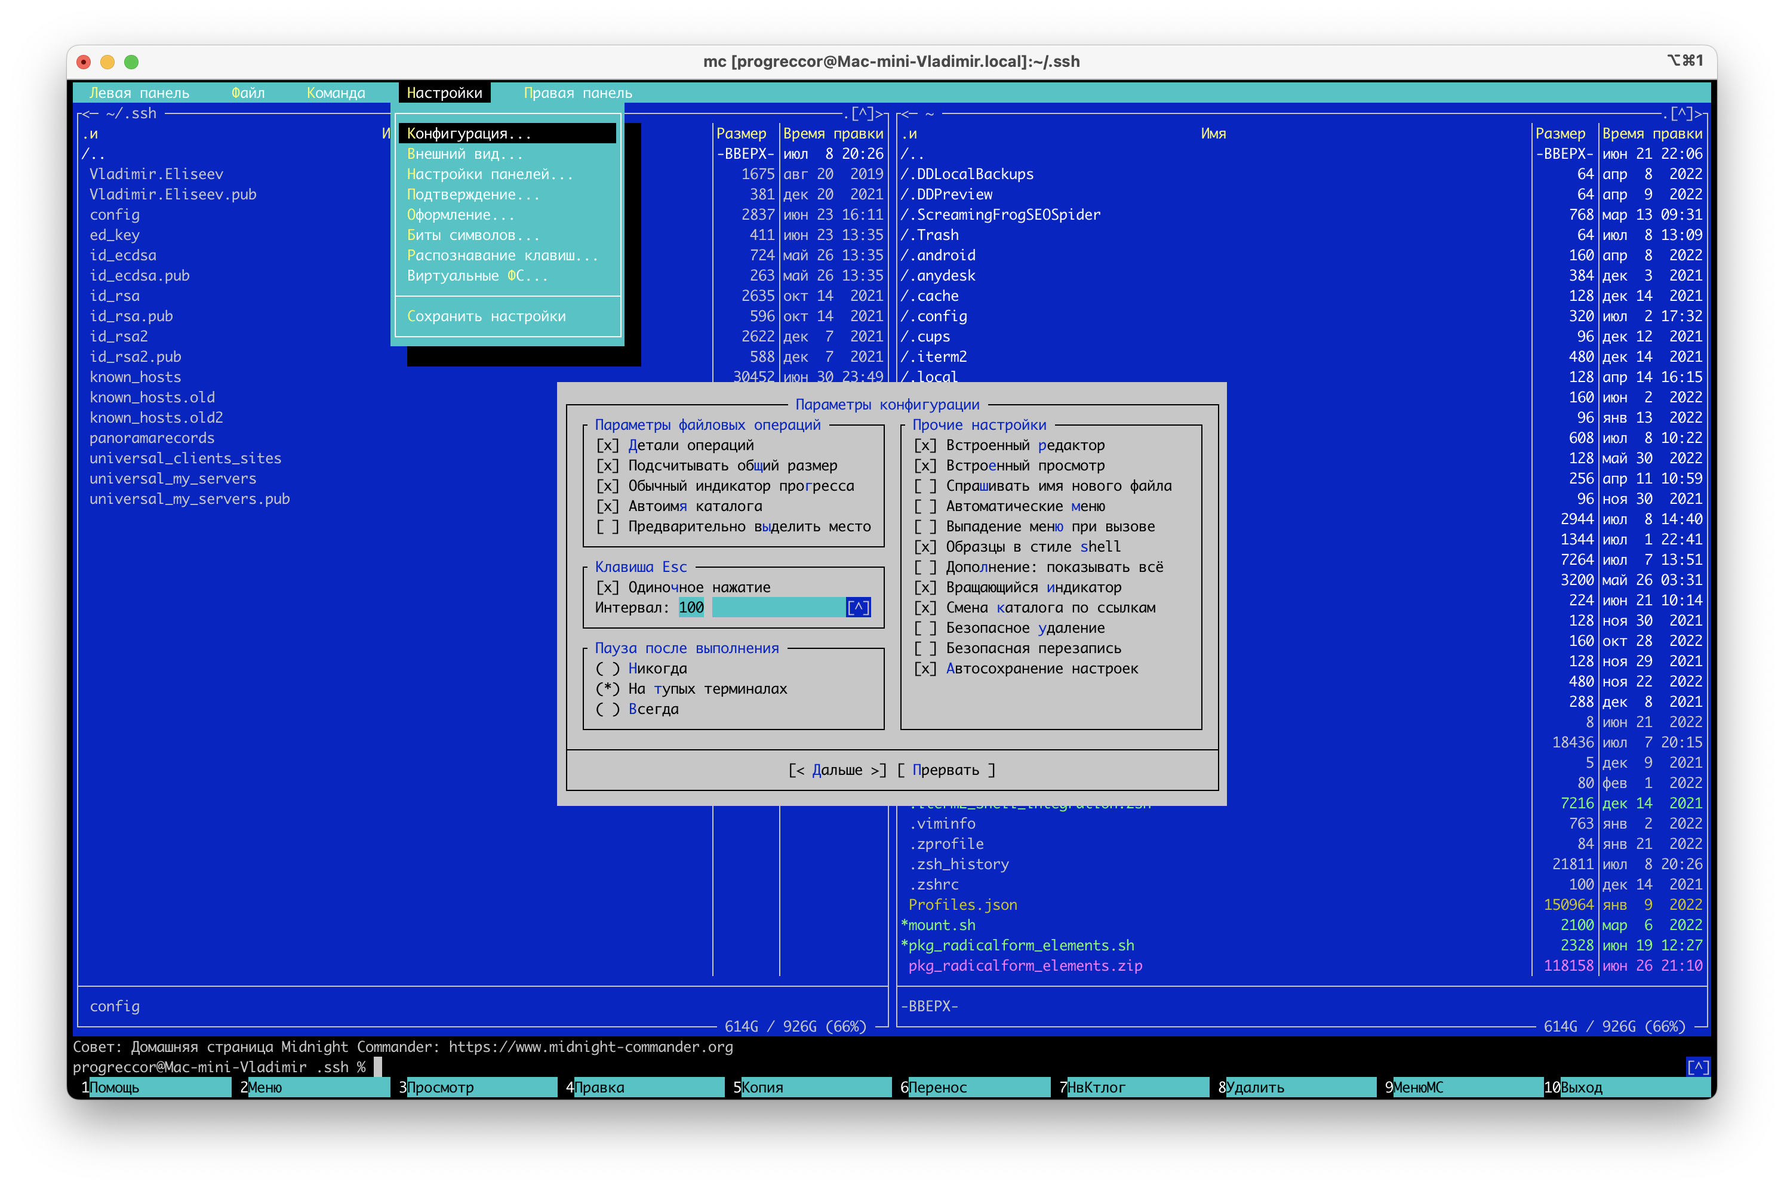Image resolution: width=1784 pixels, height=1188 pixels.
Task: Choose Внешний вид... from Настройки menu
Action: (465, 154)
